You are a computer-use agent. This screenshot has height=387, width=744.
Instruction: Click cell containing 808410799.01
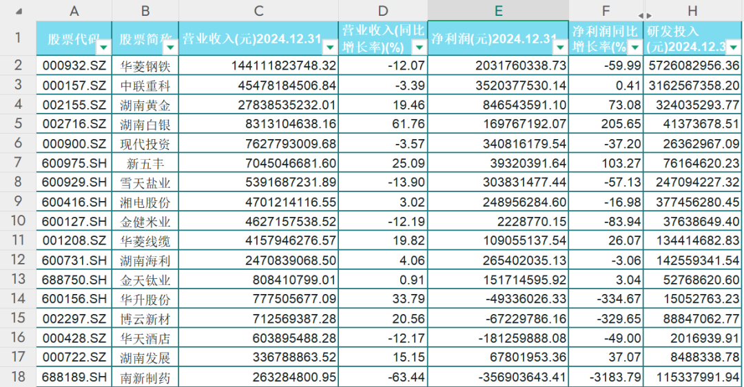(x=258, y=280)
